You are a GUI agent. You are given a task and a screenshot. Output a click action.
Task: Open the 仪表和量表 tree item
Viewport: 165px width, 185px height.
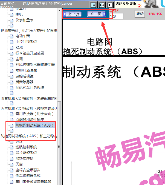(25, 20)
